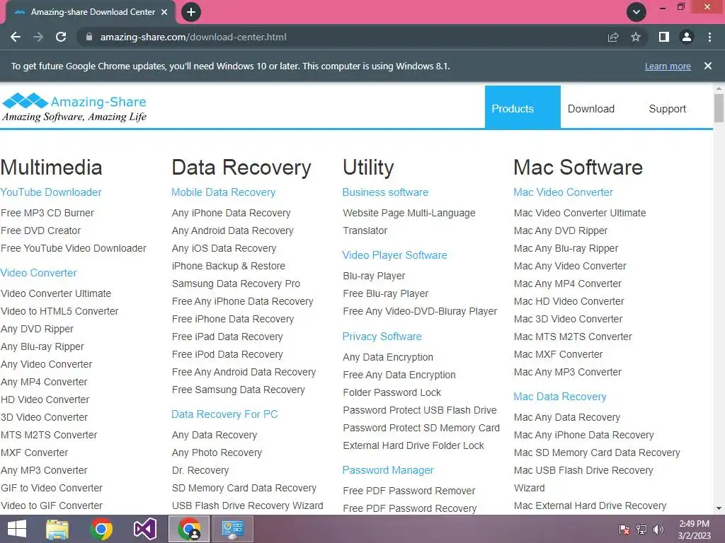The image size is (725, 543).
Task: Open Free DVD Creator link
Action: click(x=40, y=230)
